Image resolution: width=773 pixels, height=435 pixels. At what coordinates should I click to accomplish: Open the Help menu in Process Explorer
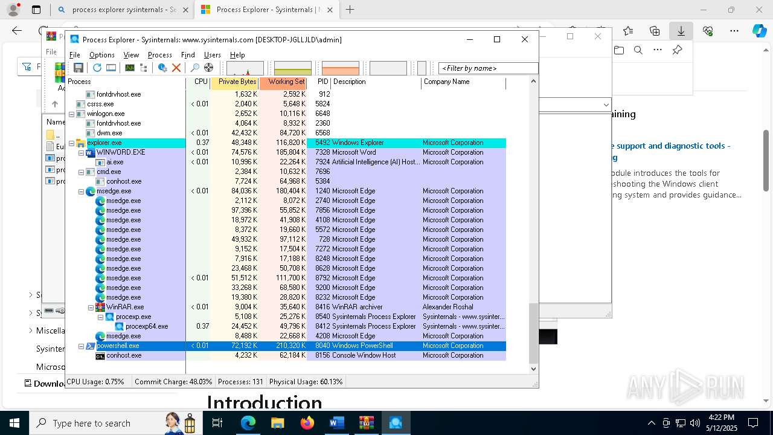coord(237,55)
